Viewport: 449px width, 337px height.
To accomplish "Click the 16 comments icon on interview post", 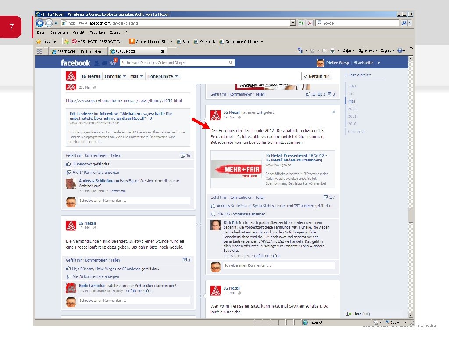I will [183, 155].
